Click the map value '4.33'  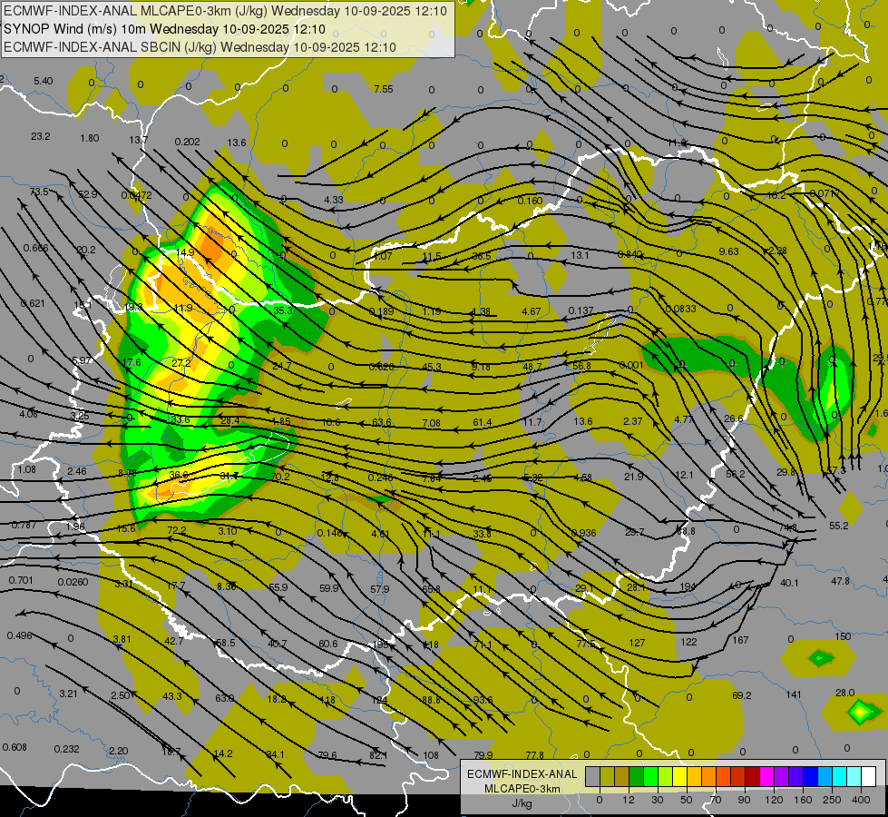[334, 200]
